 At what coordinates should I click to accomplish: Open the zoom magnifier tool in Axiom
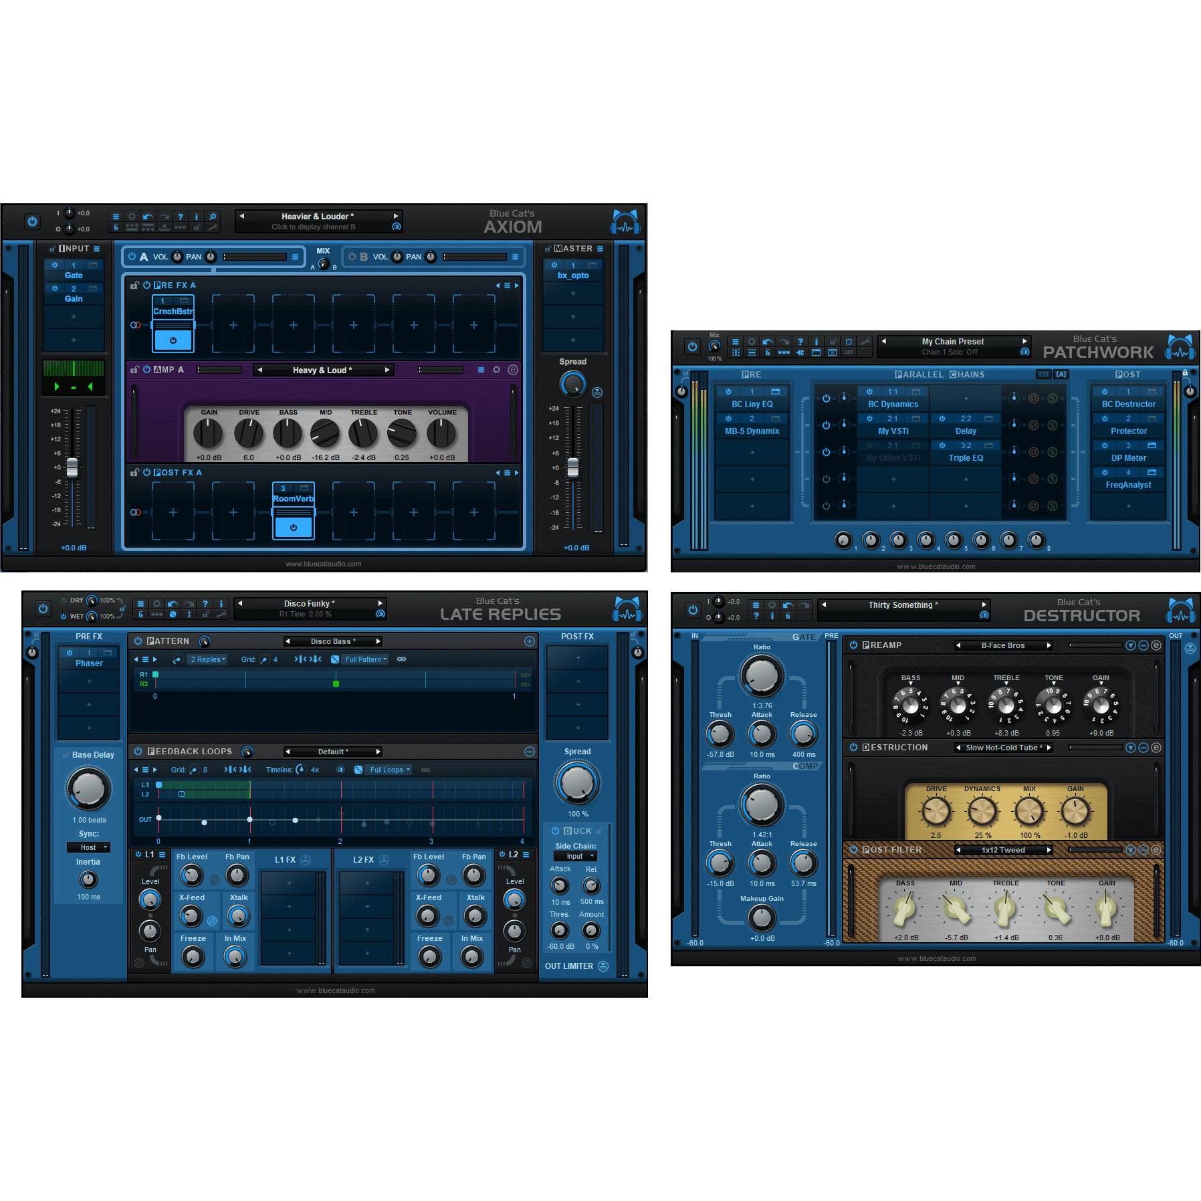coord(212,217)
